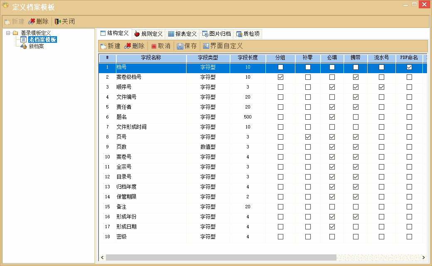Screen dimensions: 432x266
Task: Toggle 流水号 checkbox for 顺序号
Action: point(381,87)
